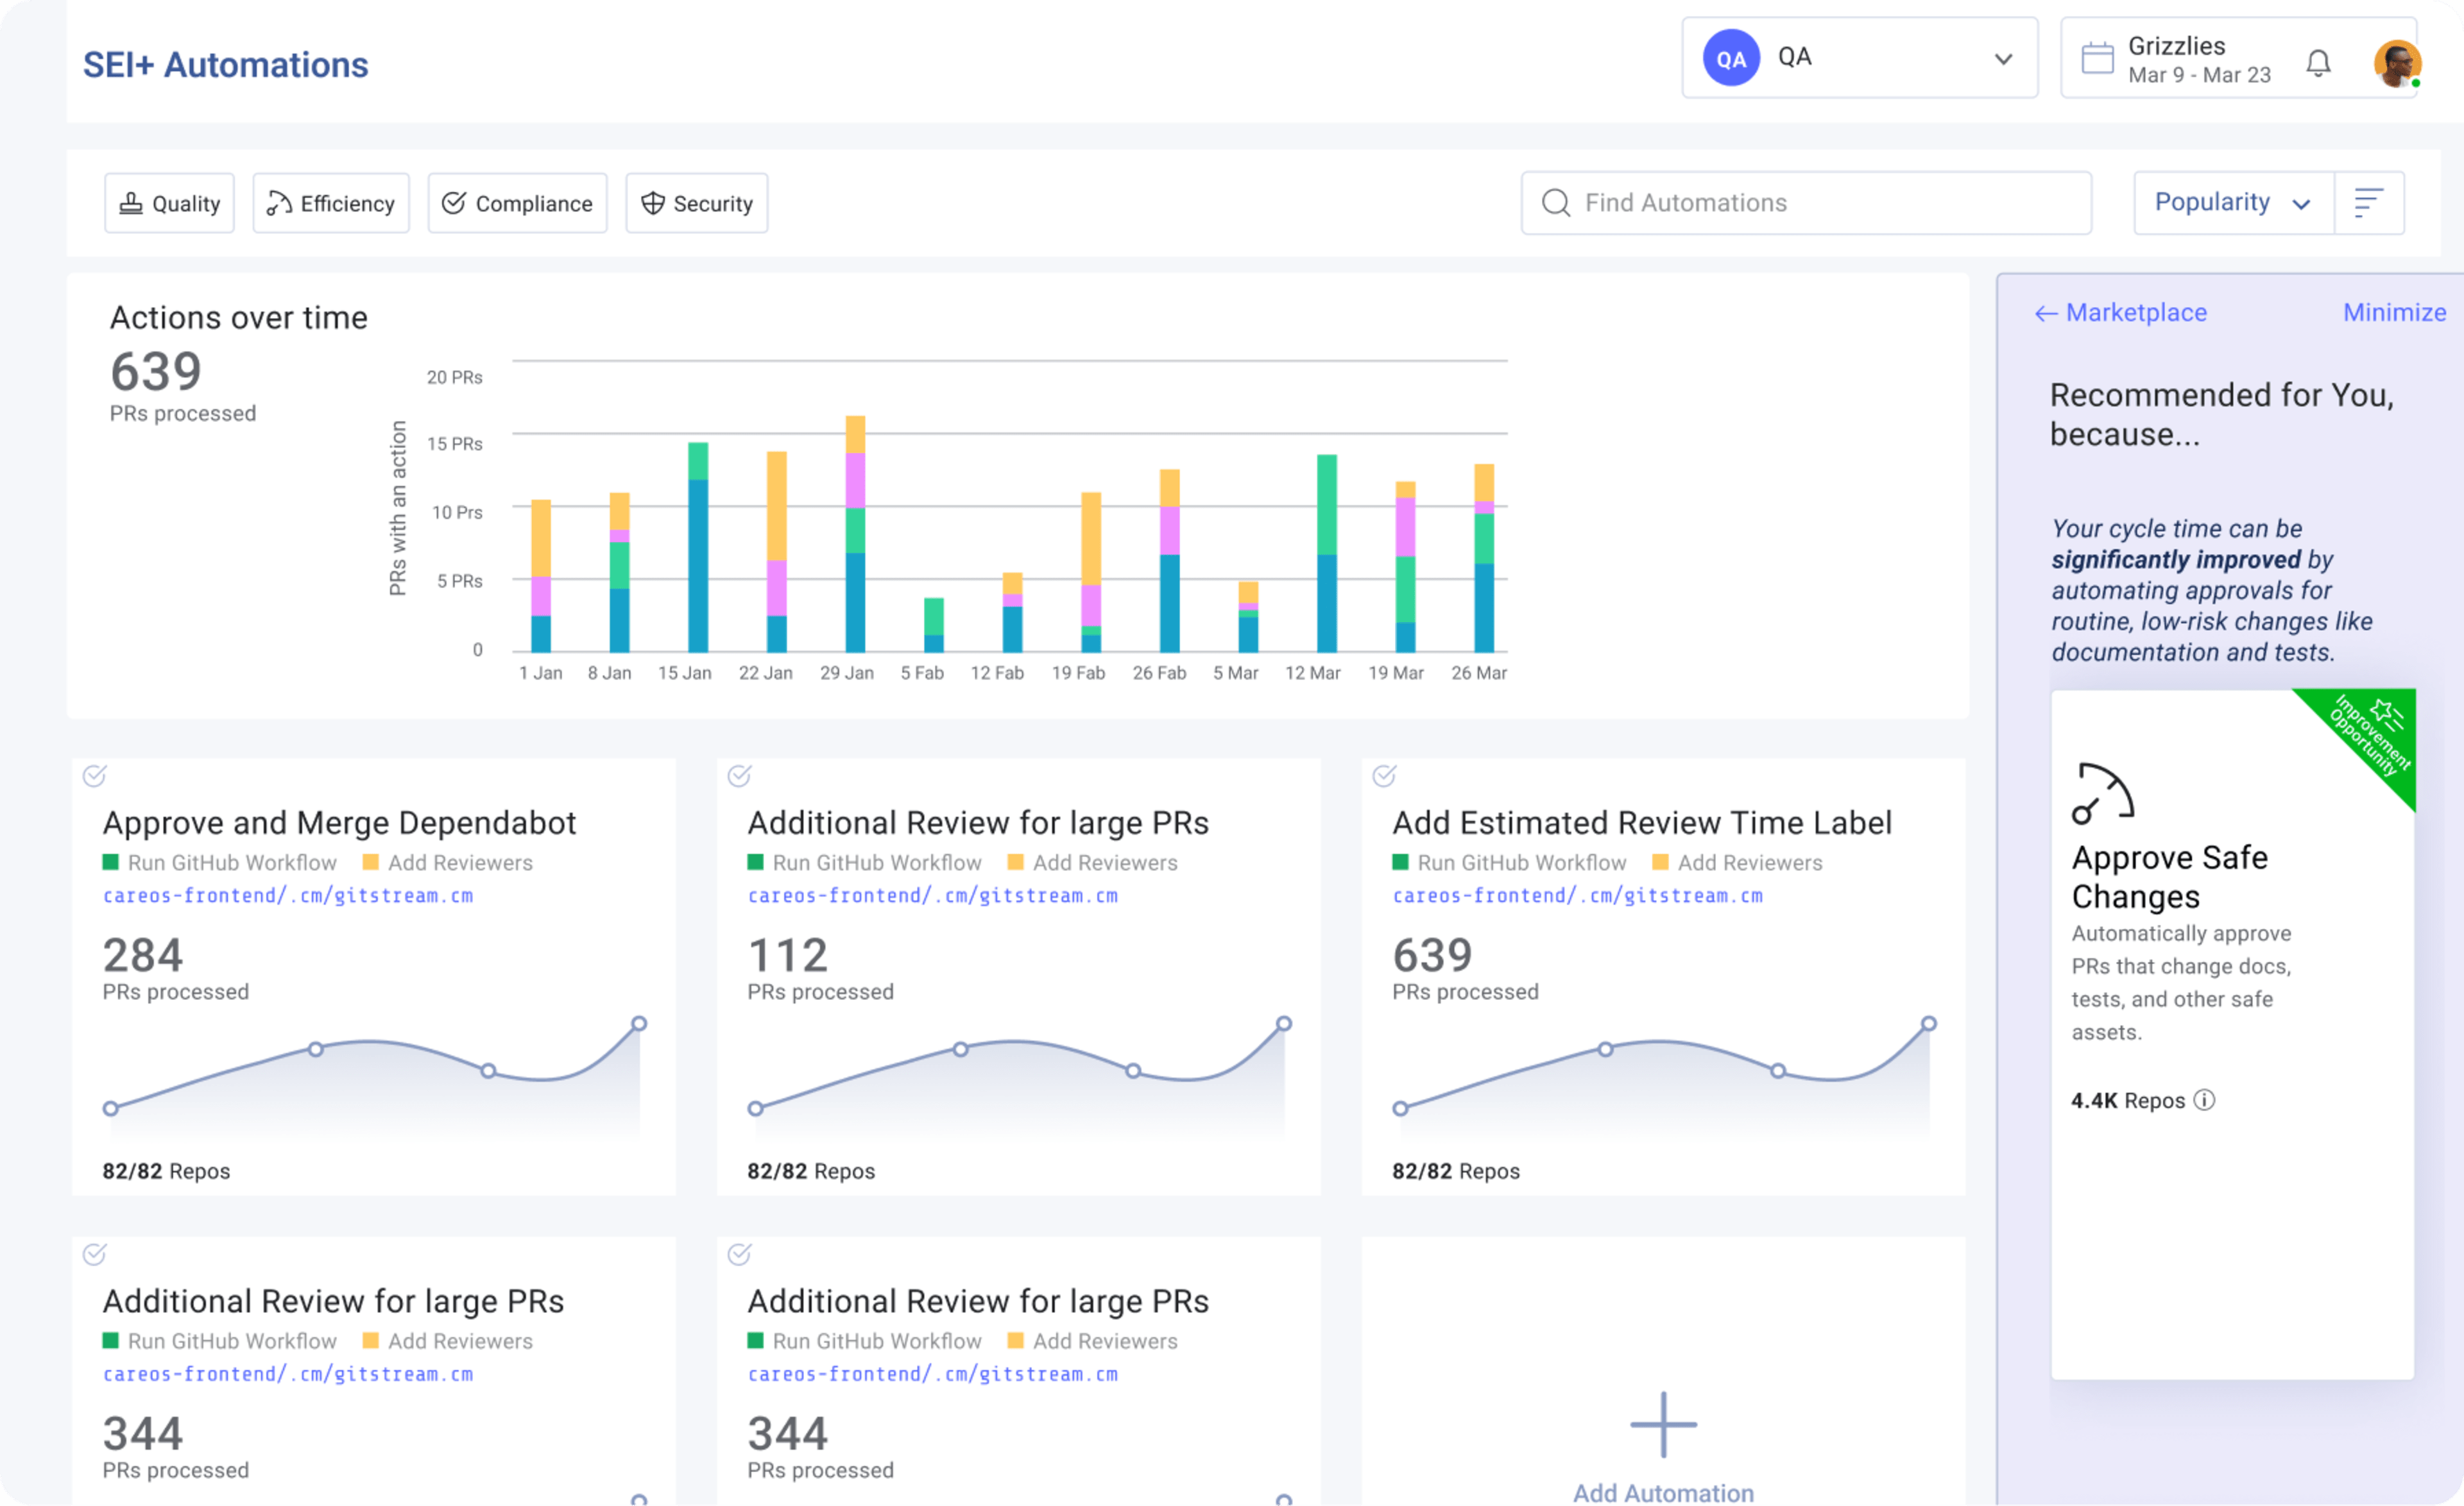Click 82/82 Repos on Dependabot card
Viewport: 2464px width, 1506px height.
coord(166,1170)
